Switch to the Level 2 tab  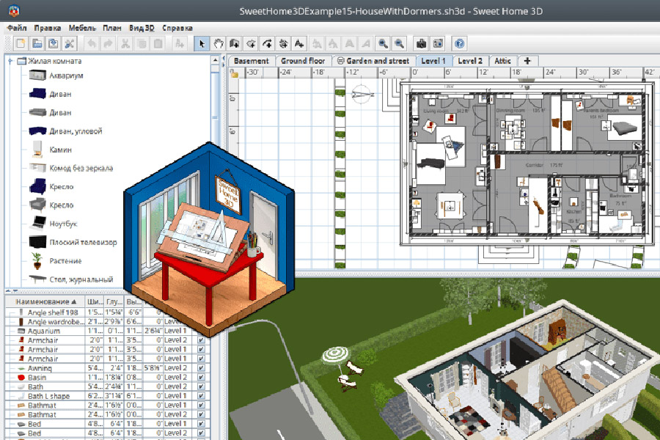(470, 61)
